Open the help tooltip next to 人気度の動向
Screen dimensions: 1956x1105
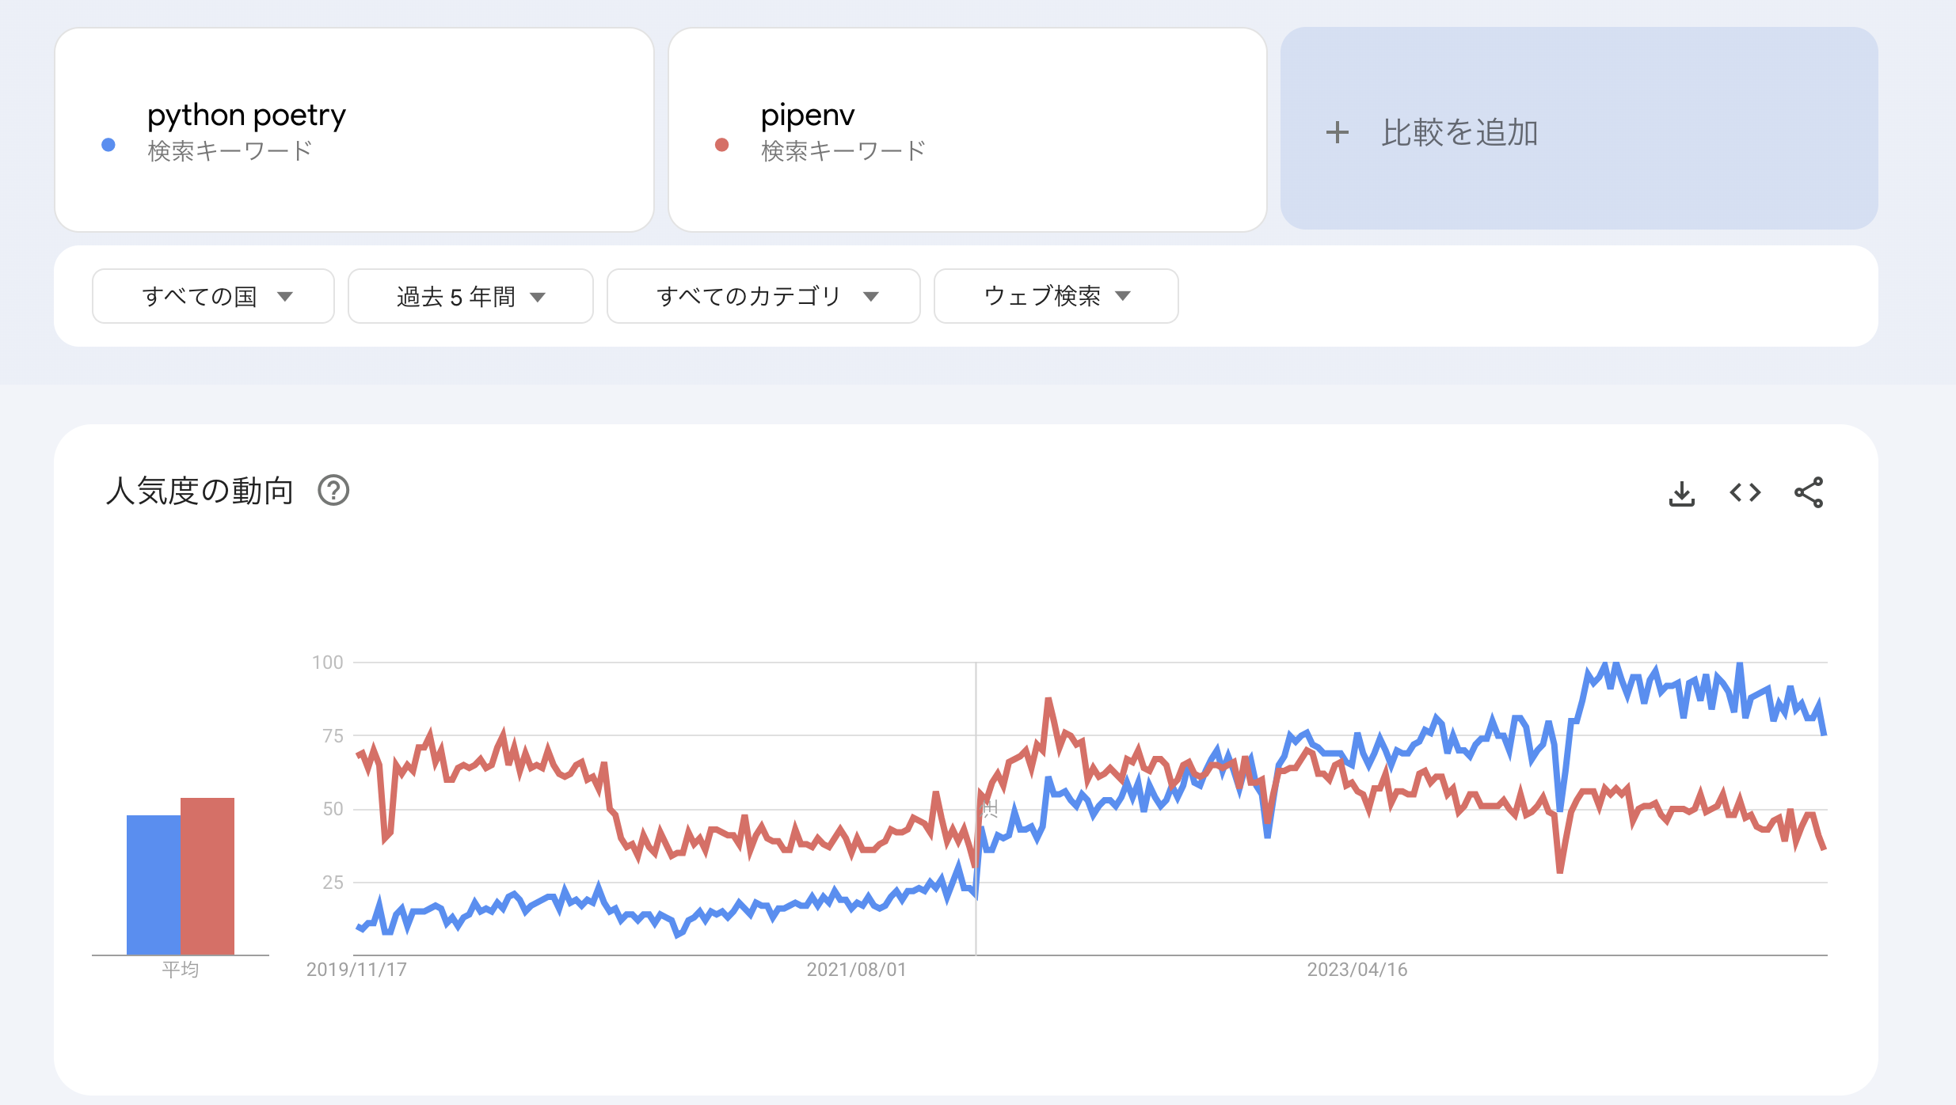[335, 491]
